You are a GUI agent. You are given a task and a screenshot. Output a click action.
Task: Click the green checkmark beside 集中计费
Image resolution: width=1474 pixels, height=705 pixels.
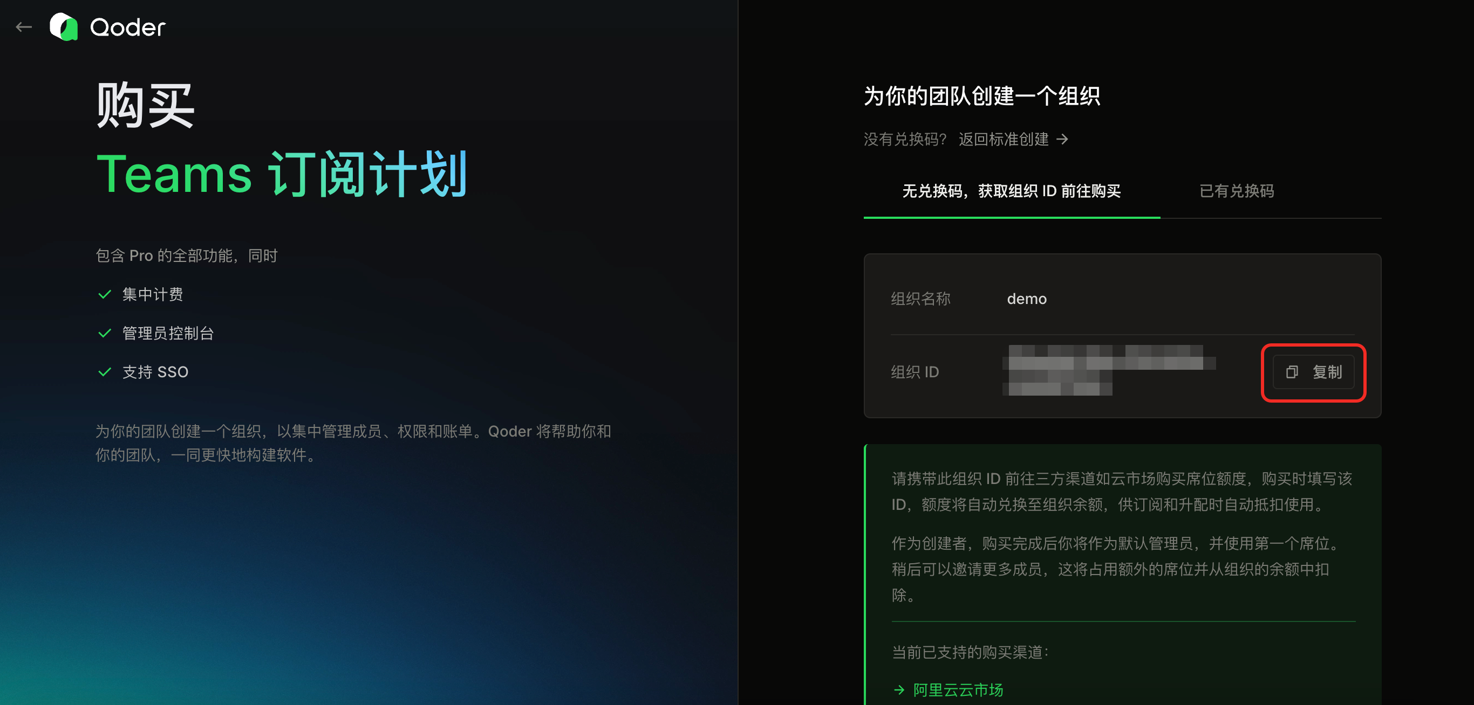(x=105, y=294)
